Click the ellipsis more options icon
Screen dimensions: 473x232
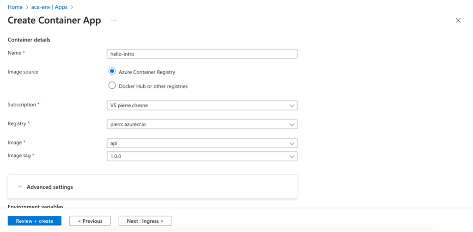click(114, 21)
